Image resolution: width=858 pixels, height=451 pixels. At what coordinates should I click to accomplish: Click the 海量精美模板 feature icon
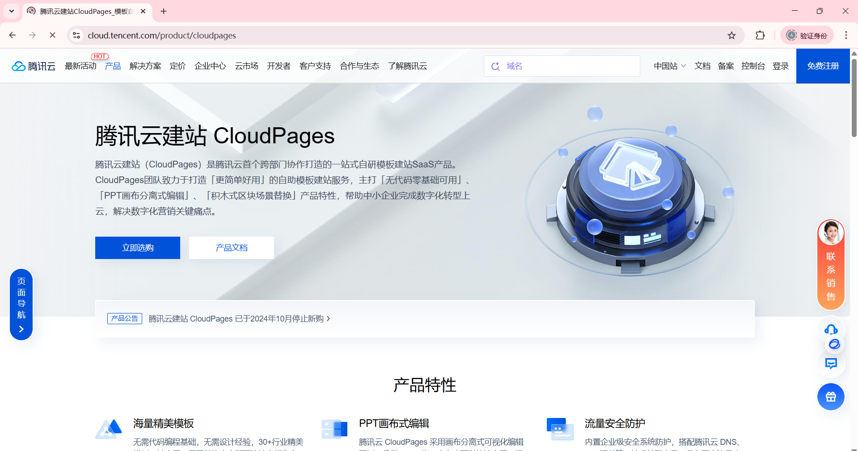109,429
